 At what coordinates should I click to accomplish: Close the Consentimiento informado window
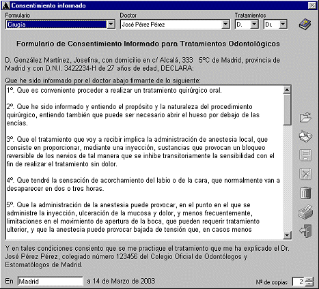point(311,5)
